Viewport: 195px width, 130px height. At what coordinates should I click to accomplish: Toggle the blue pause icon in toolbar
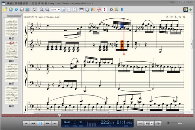[x=122, y=10]
